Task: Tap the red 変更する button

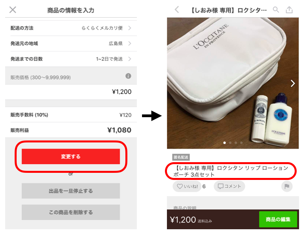Action: click(71, 157)
